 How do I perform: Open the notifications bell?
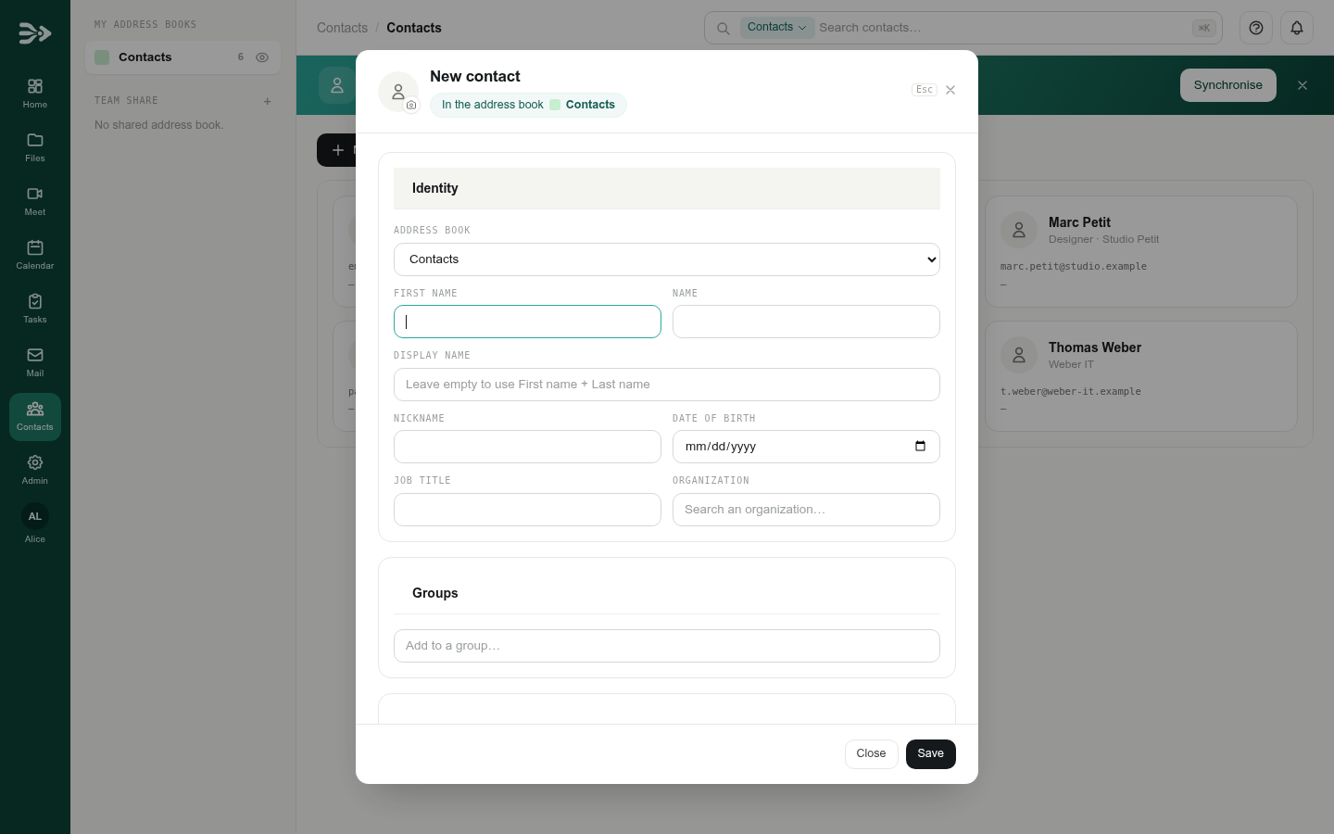(1297, 28)
